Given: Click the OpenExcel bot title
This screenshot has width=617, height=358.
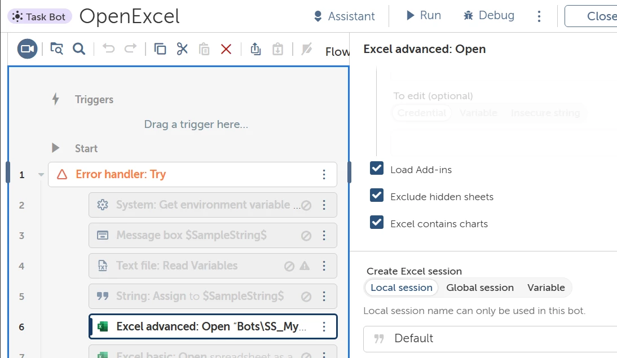Looking at the screenshot, I should [130, 16].
